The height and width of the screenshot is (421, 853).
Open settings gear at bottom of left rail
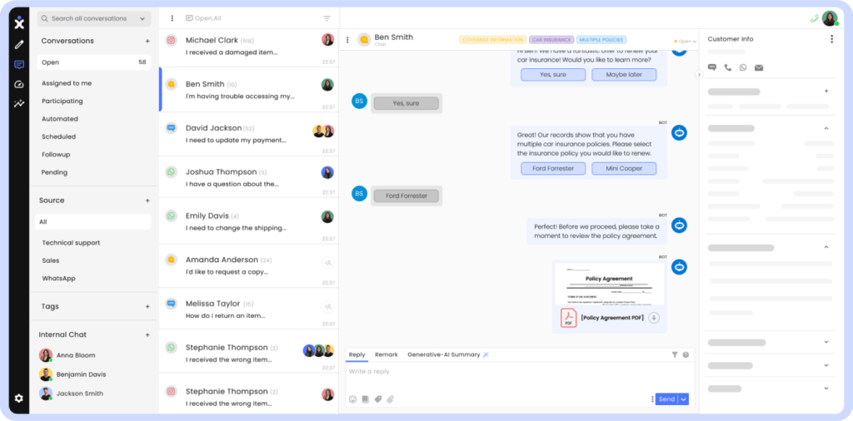[x=19, y=399]
